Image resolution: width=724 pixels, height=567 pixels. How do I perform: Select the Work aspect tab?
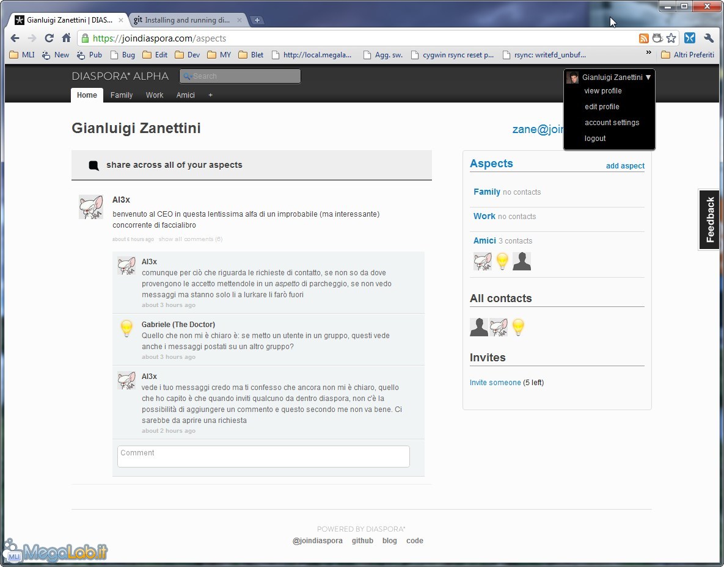coord(155,95)
